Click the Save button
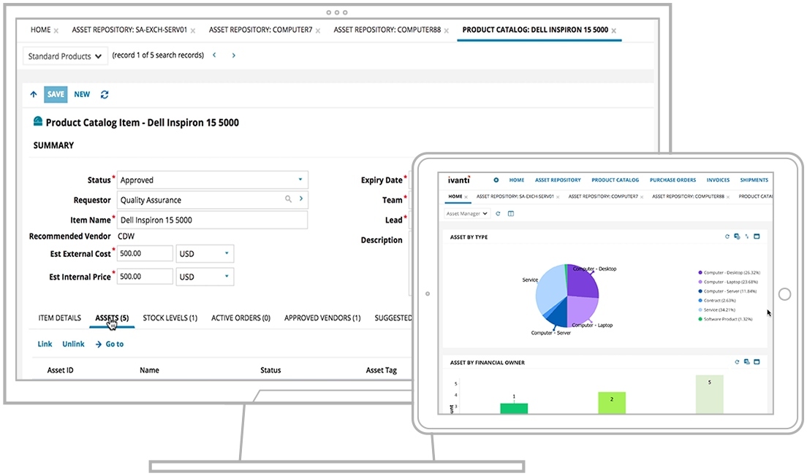Screen dimensions: 807x476 tap(56, 95)
